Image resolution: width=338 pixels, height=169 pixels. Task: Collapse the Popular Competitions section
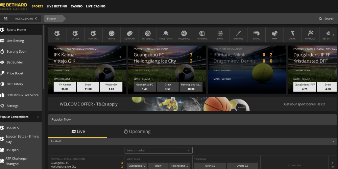pyautogui.click(x=38, y=117)
